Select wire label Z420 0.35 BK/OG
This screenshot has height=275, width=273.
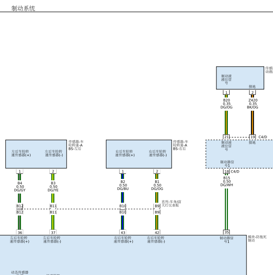(253, 104)
